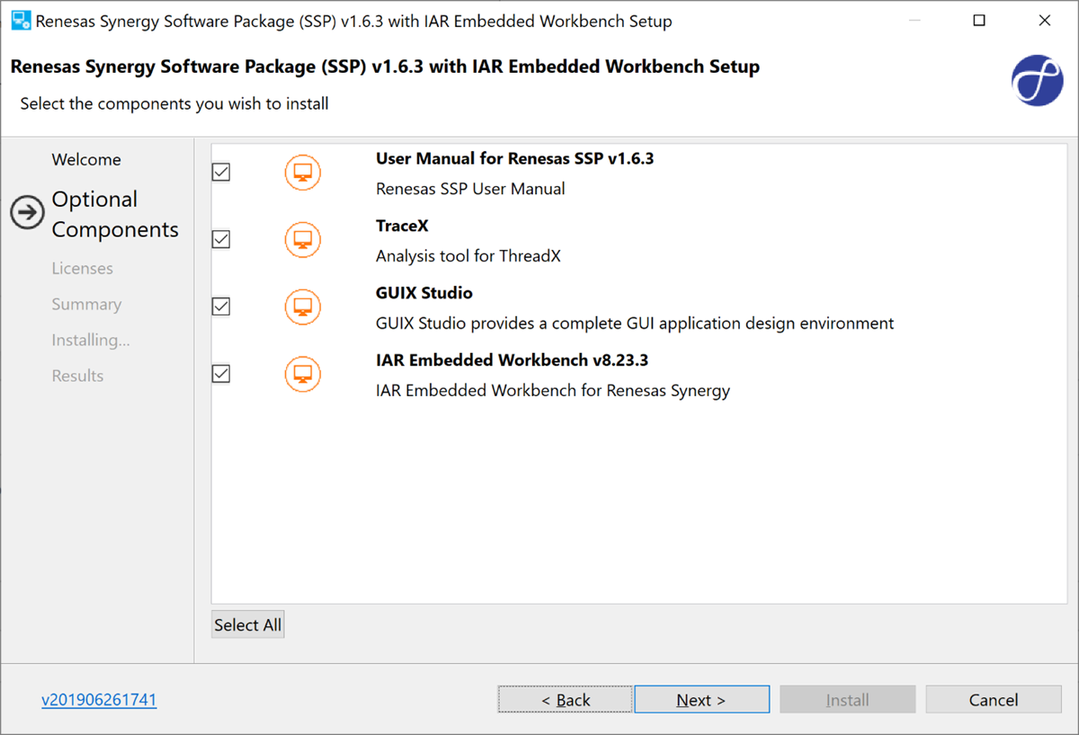Click the TraceX component icon
This screenshot has width=1079, height=735.
tap(302, 239)
